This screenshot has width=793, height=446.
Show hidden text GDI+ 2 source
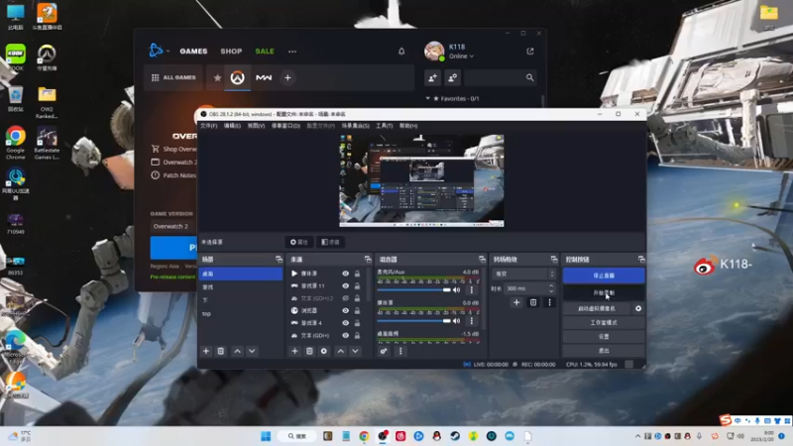point(345,298)
